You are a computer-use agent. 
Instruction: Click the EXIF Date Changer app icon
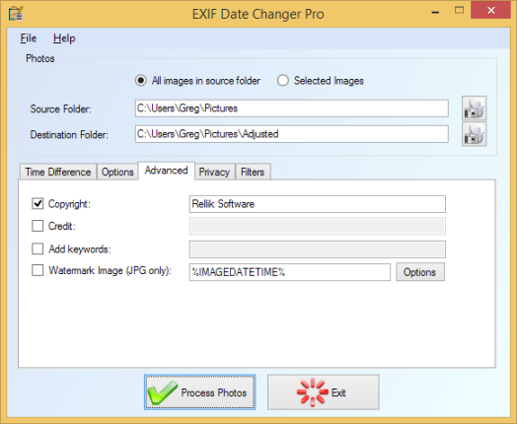(x=15, y=14)
